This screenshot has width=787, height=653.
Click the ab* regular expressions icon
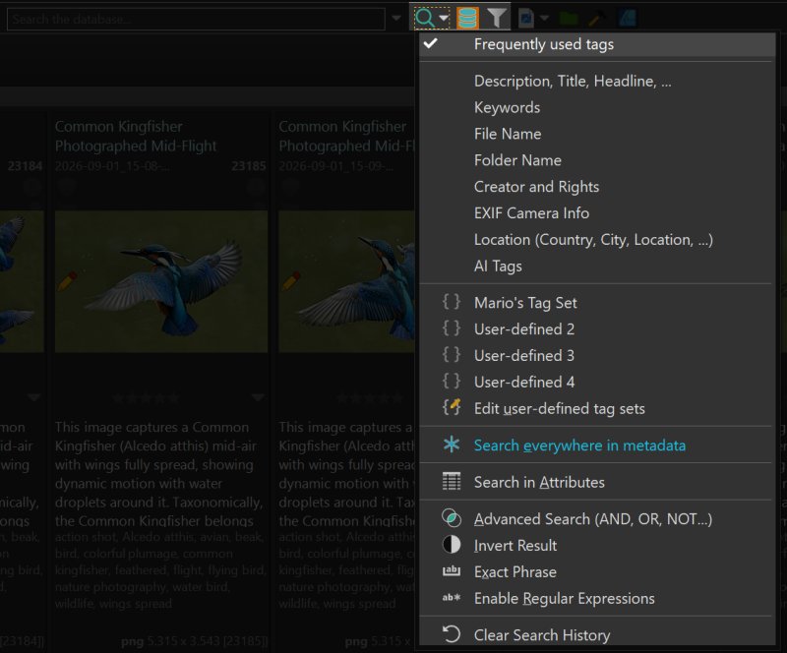click(x=452, y=597)
